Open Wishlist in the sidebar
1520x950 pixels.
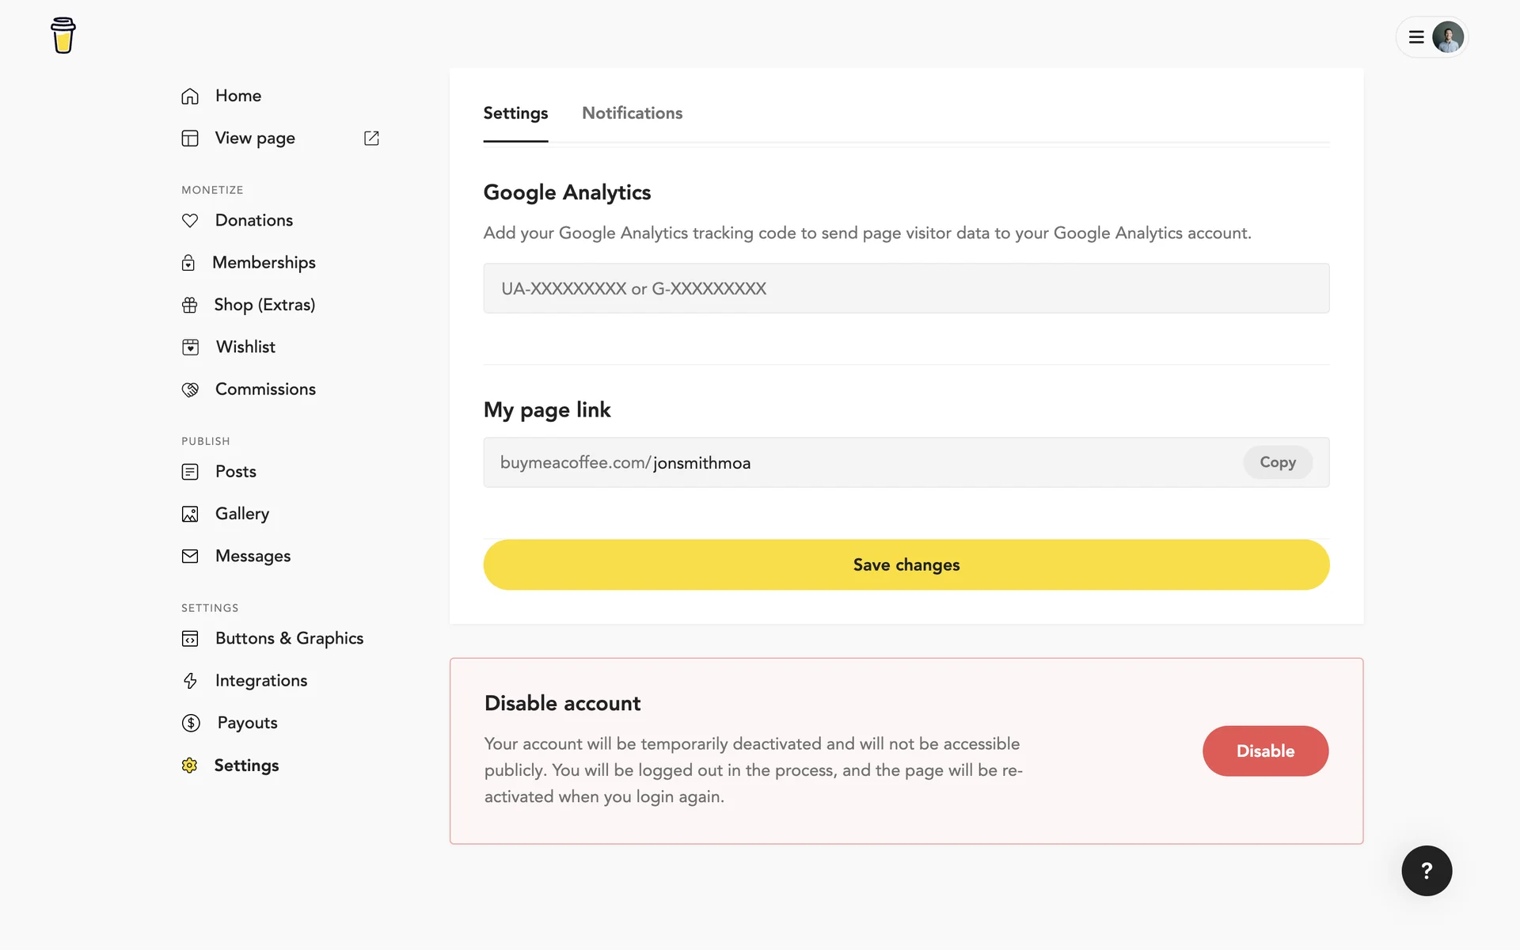(245, 347)
